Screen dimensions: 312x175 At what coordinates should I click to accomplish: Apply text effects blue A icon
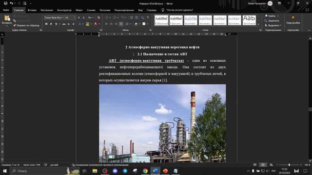(80, 24)
